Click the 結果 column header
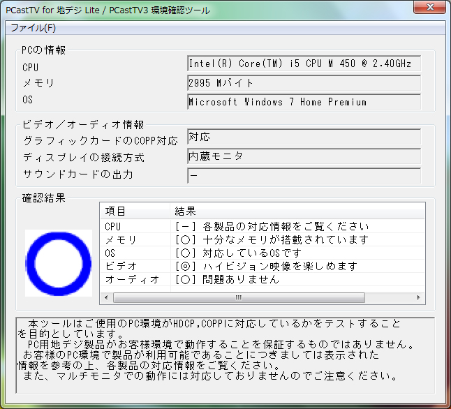451x409 pixels. tap(297, 211)
